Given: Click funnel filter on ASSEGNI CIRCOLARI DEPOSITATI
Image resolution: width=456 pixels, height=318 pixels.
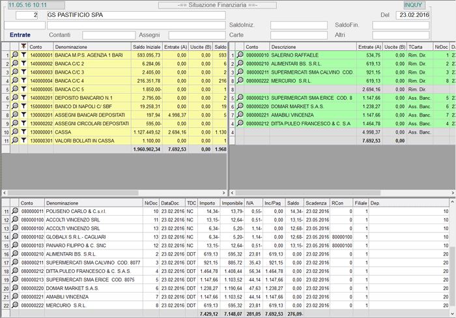Looking at the screenshot, I should pyautogui.click(x=23, y=123).
